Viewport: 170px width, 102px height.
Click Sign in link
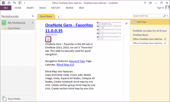coord(161,8)
